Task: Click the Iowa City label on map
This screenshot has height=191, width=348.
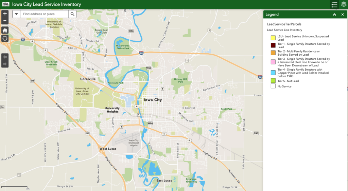Action: point(153,100)
